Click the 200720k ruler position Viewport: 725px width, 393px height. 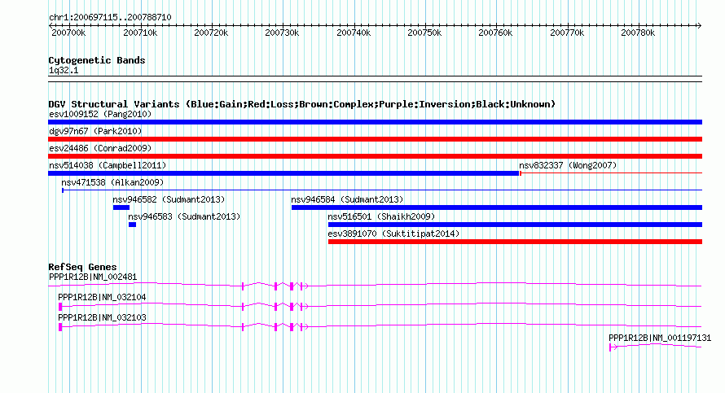point(211,33)
